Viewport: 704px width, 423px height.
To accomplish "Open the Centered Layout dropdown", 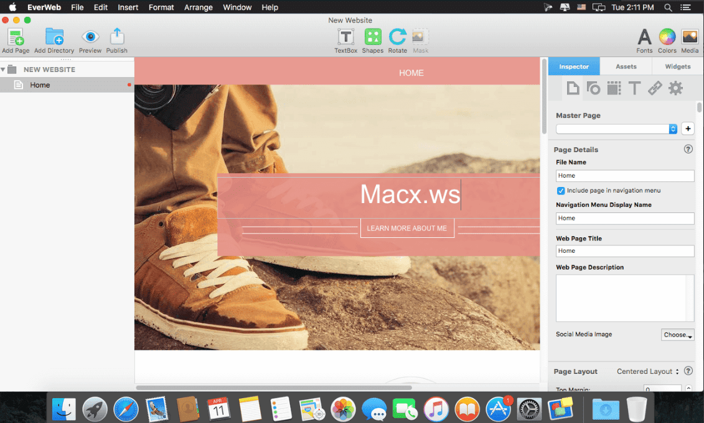I will pos(647,371).
